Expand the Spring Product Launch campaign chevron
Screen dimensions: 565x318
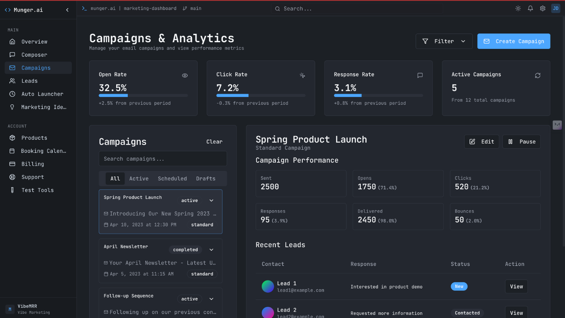[x=211, y=200]
